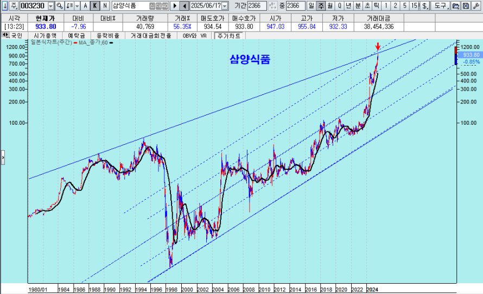The image size is (483, 294).
Task: Switch to the 거래대금회전율 tab
Action: point(151,36)
